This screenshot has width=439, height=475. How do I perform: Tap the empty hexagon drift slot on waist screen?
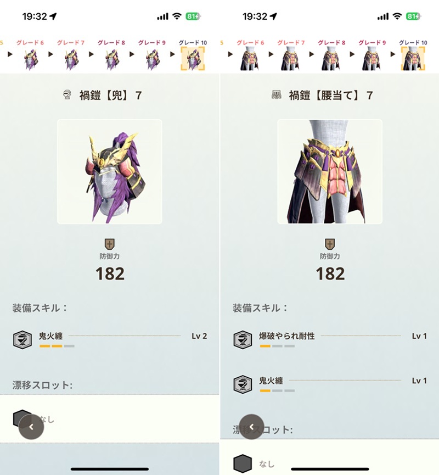(x=243, y=463)
